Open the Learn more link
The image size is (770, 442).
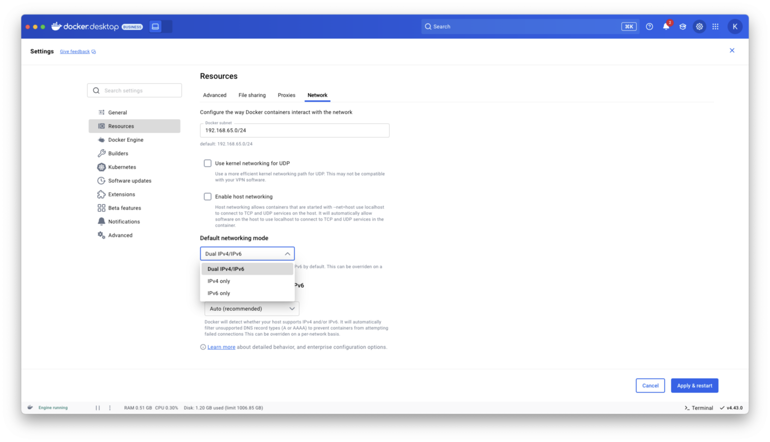click(221, 347)
